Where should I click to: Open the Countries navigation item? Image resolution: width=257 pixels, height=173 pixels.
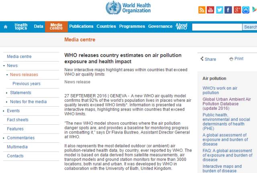click(x=106, y=27)
